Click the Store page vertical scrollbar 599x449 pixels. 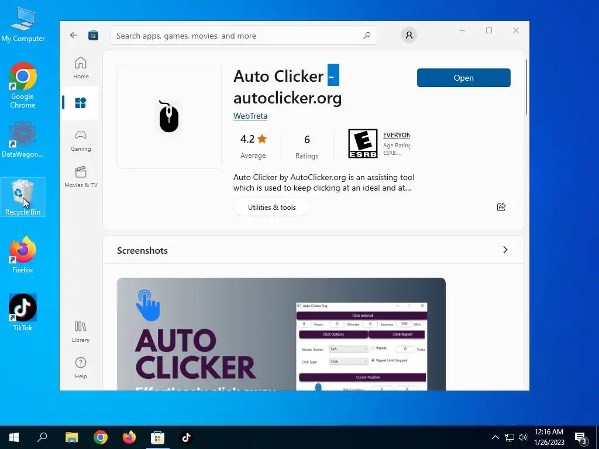pyautogui.click(x=526, y=87)
